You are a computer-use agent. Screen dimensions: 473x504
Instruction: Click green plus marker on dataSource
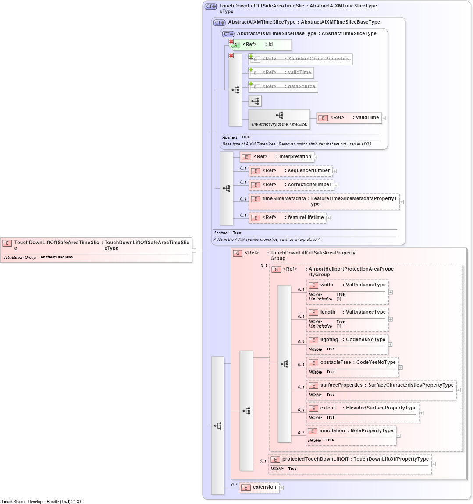[x=251, y=84]
